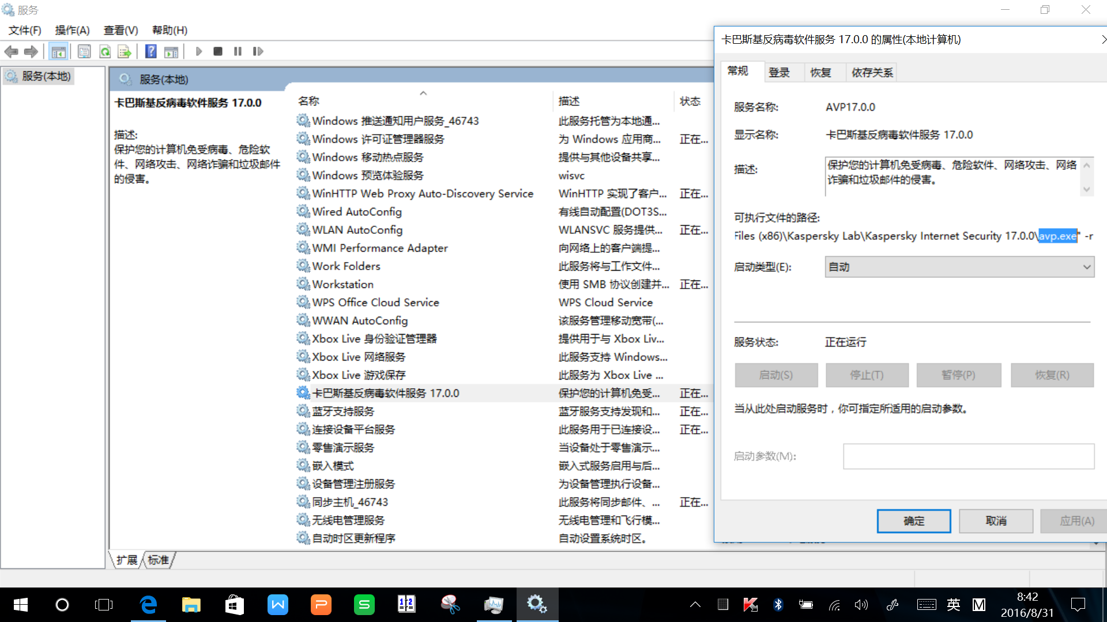Open the 文件(F) menu
Image resolution: width=1107 pixels, height=622 pixels.
pos(25,31)
